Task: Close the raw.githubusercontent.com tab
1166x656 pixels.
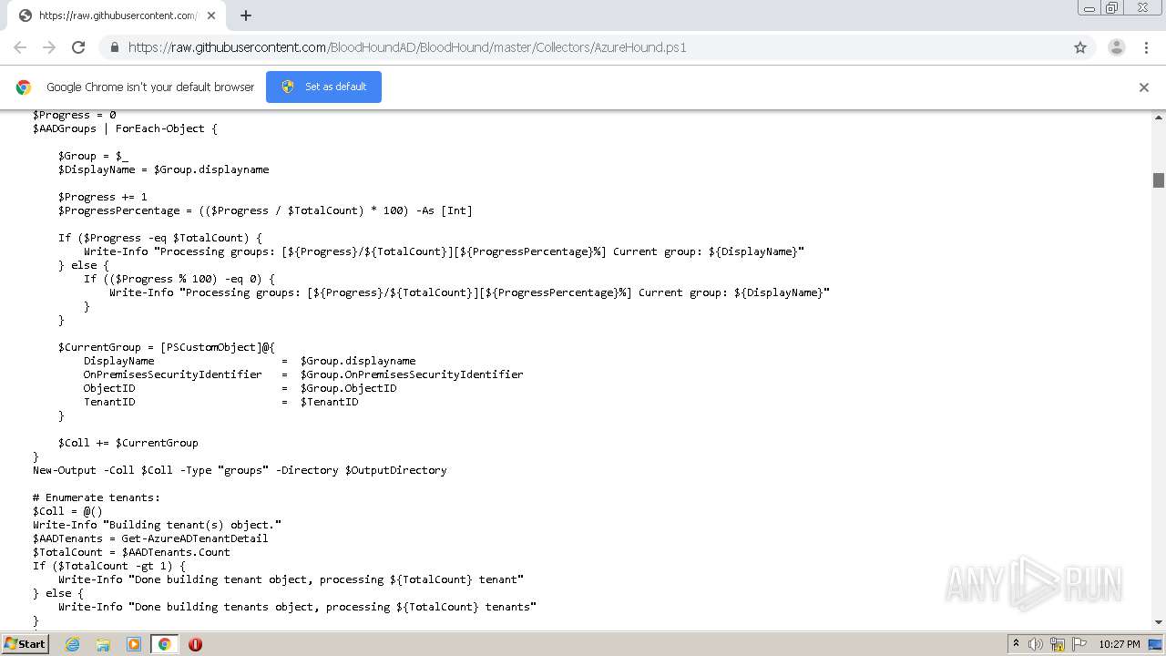Action: [x=210, y=15]
